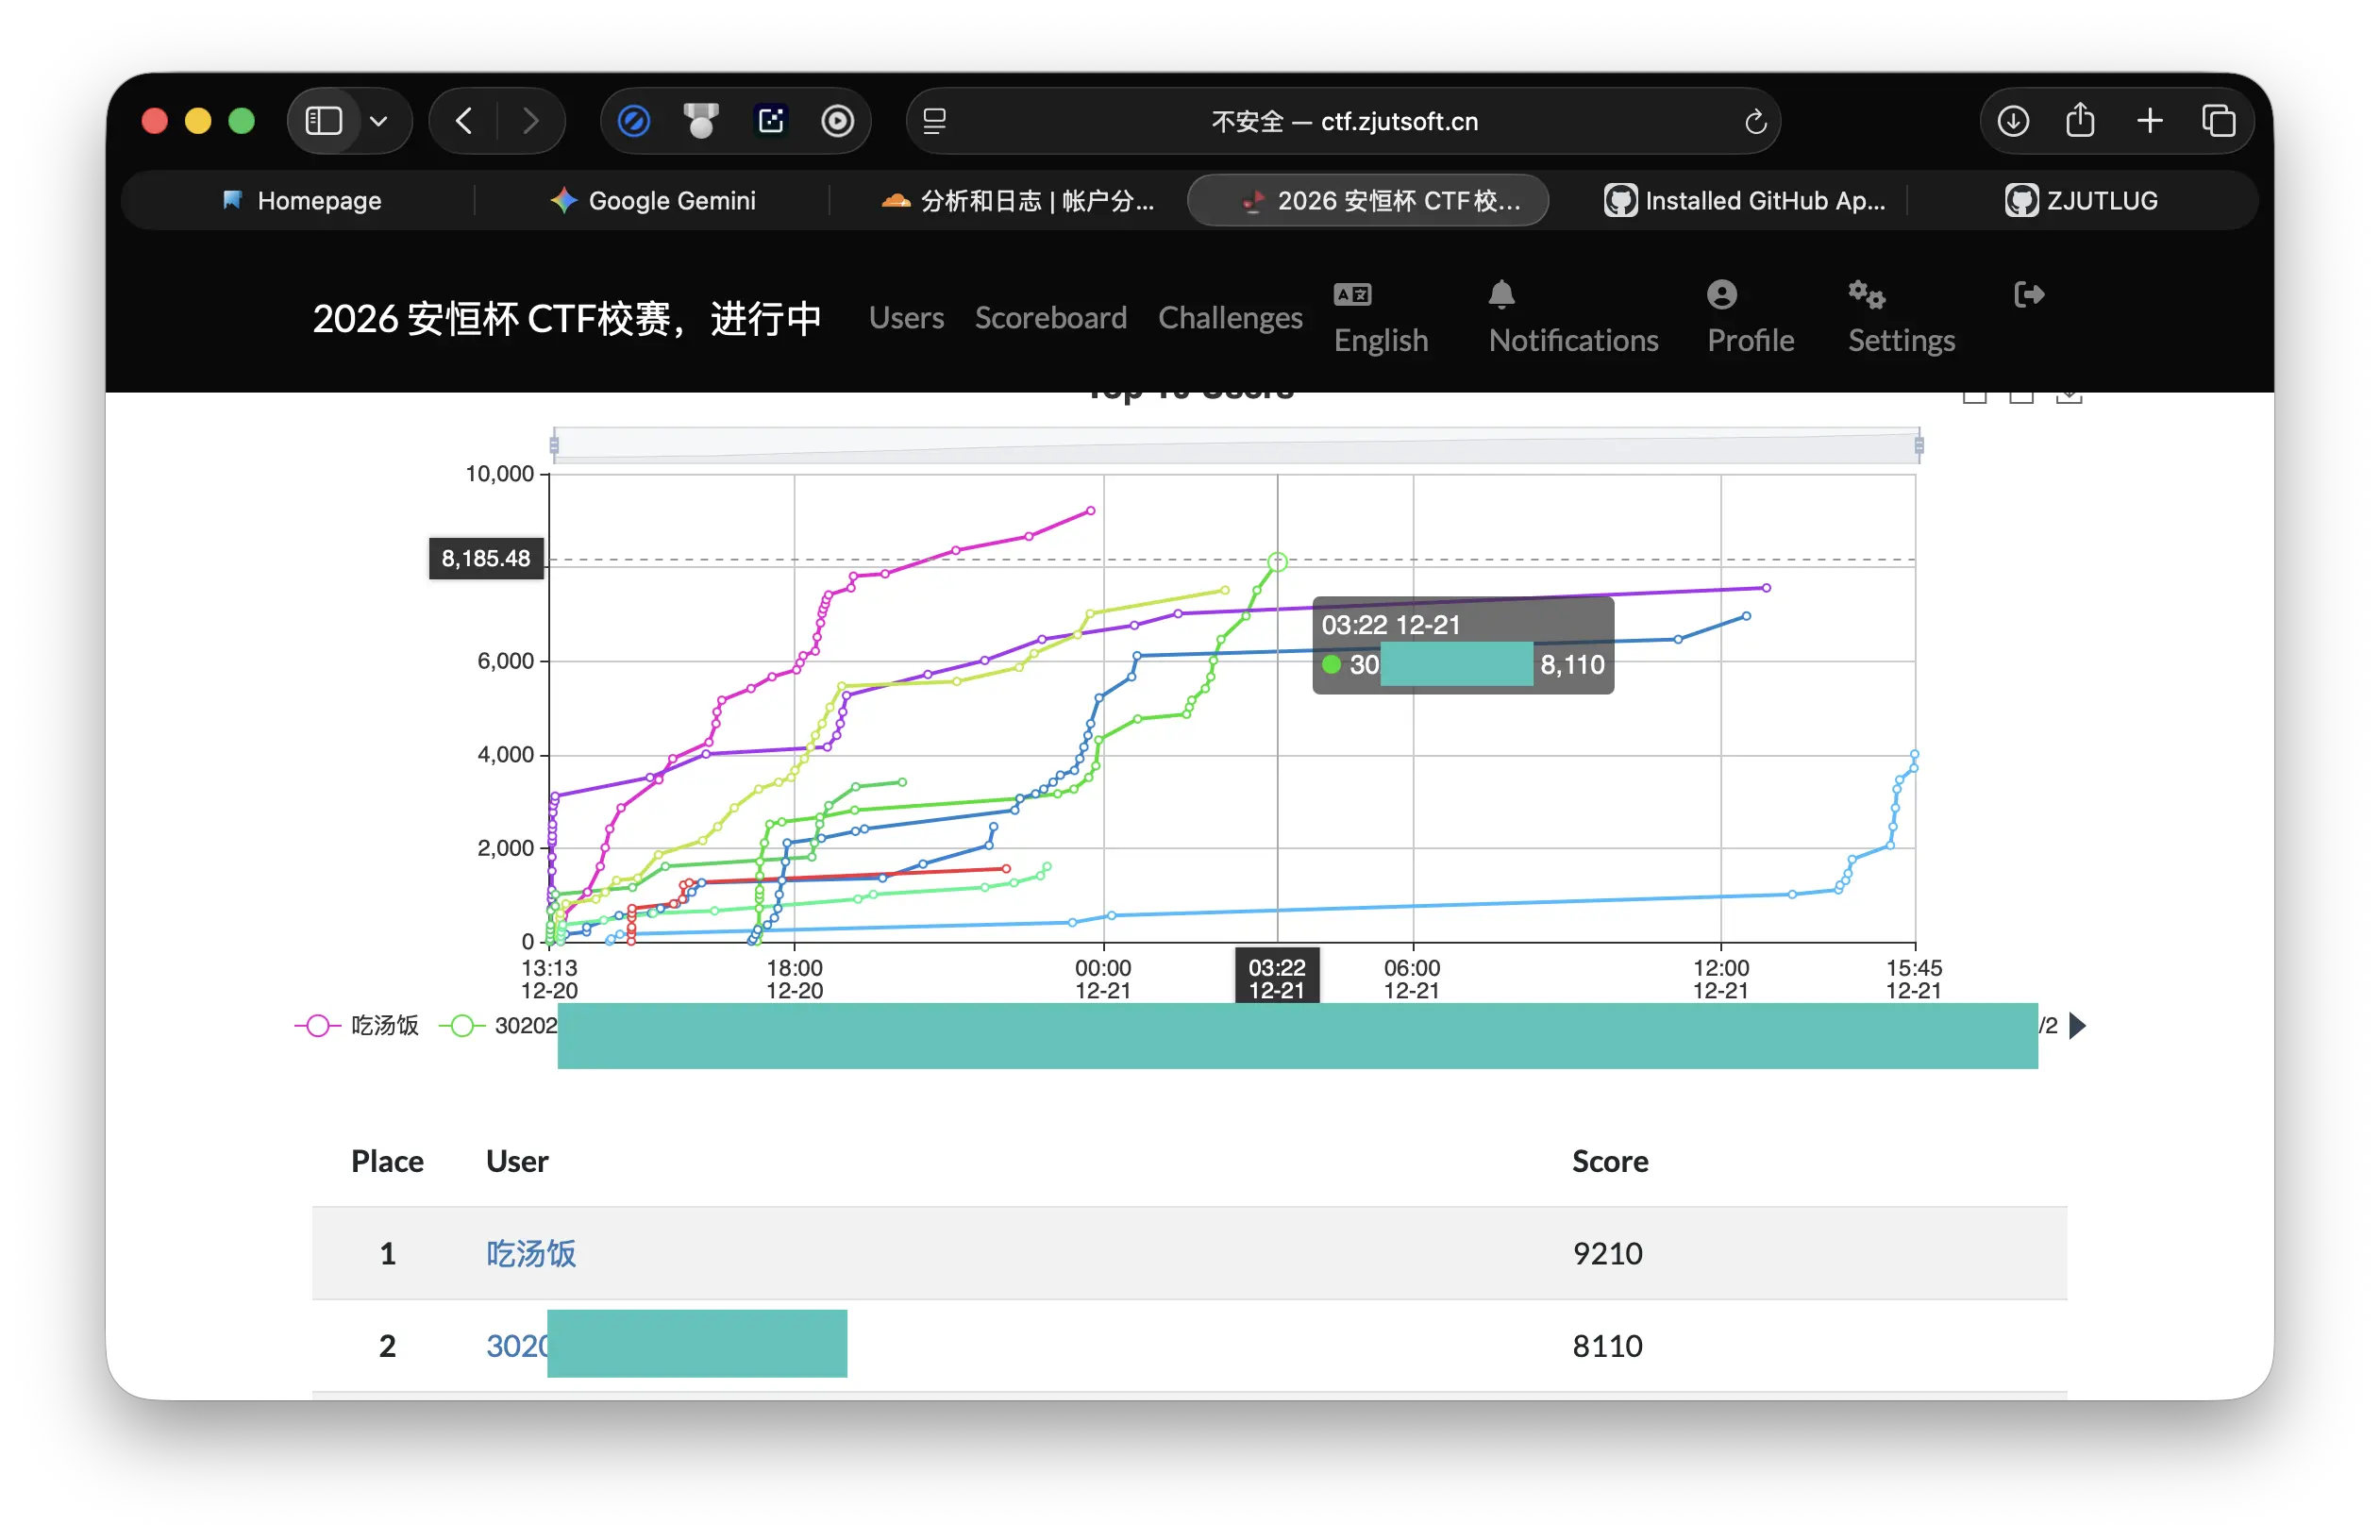The height and width of the screenshot is (1540, 2380).
Task: Open the Notifications bell
Action: 1501,296
